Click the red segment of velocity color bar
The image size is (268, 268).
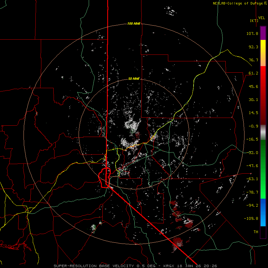[x=263, y=95]
